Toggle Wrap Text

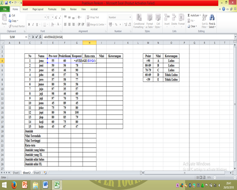(x=93, y=17)
